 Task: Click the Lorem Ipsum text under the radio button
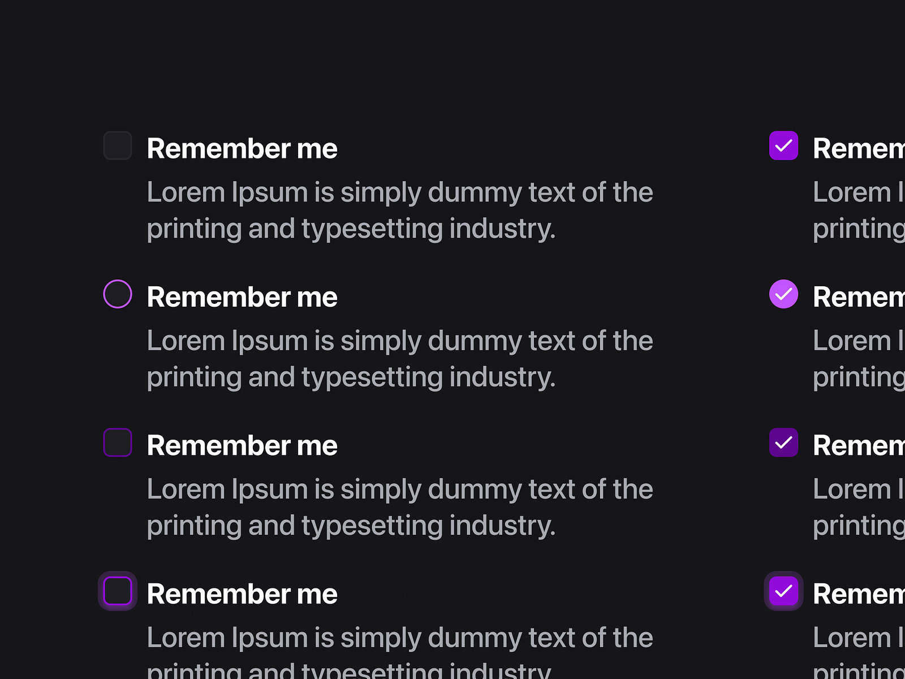(400, 359)
